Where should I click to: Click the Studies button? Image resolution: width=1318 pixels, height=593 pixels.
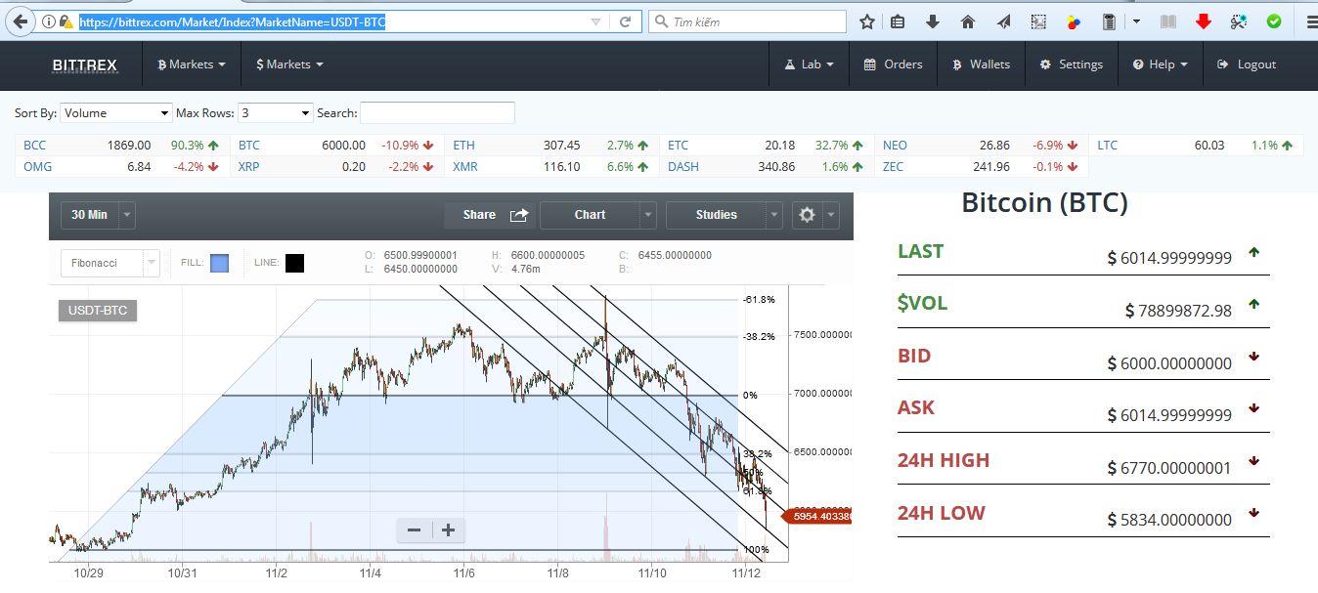tap(716, 215)
